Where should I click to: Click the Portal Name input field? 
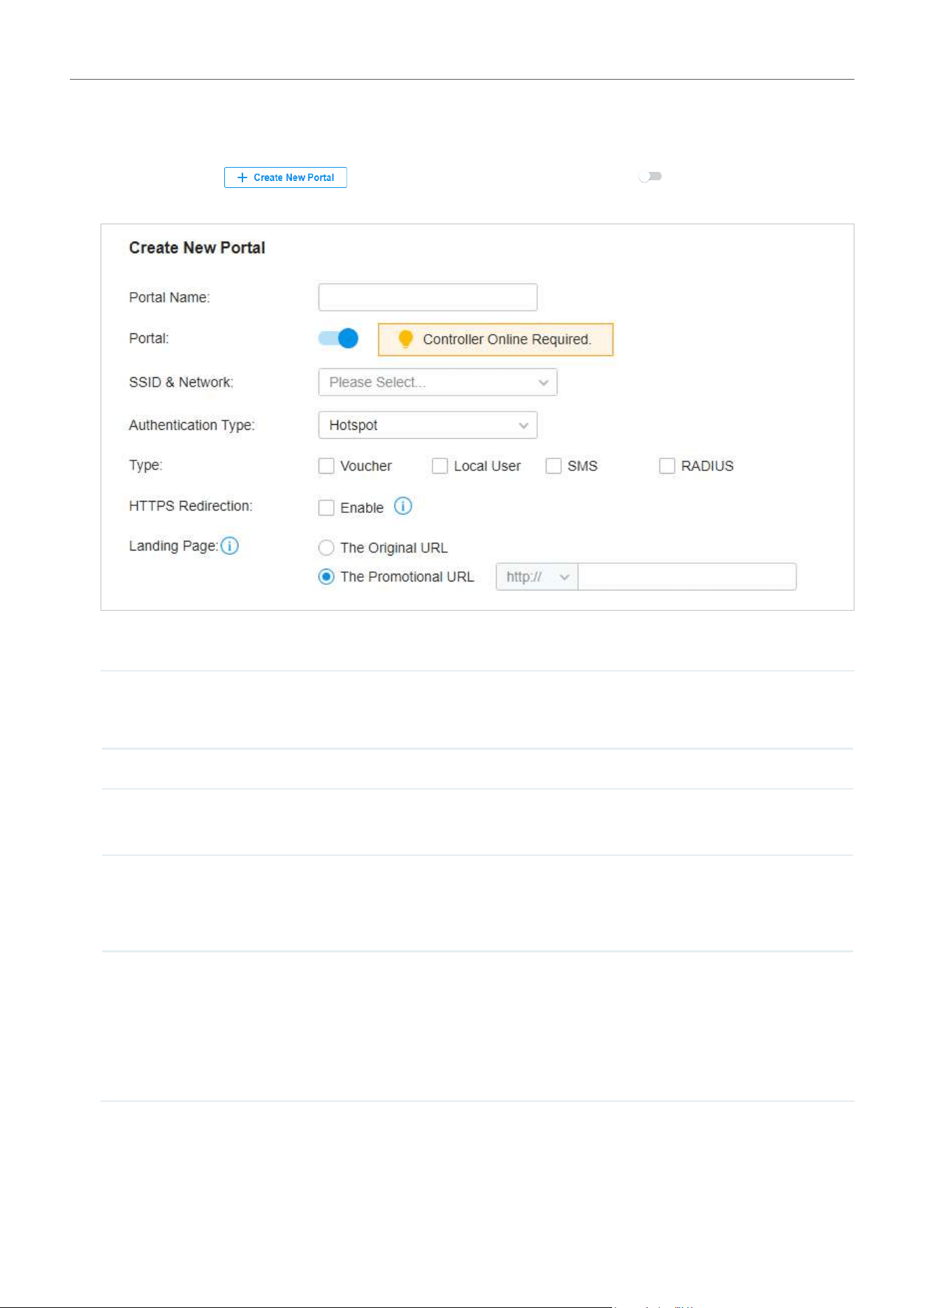click(428, 297)
